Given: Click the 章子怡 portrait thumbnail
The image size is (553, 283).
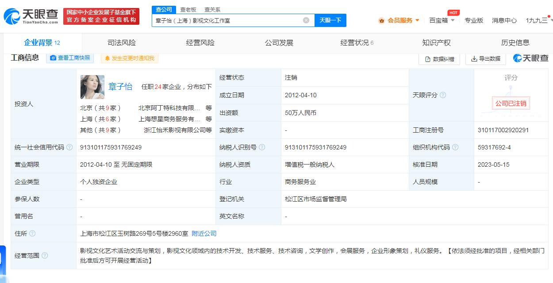Looking at the screenshot, I should pos(92,87).
